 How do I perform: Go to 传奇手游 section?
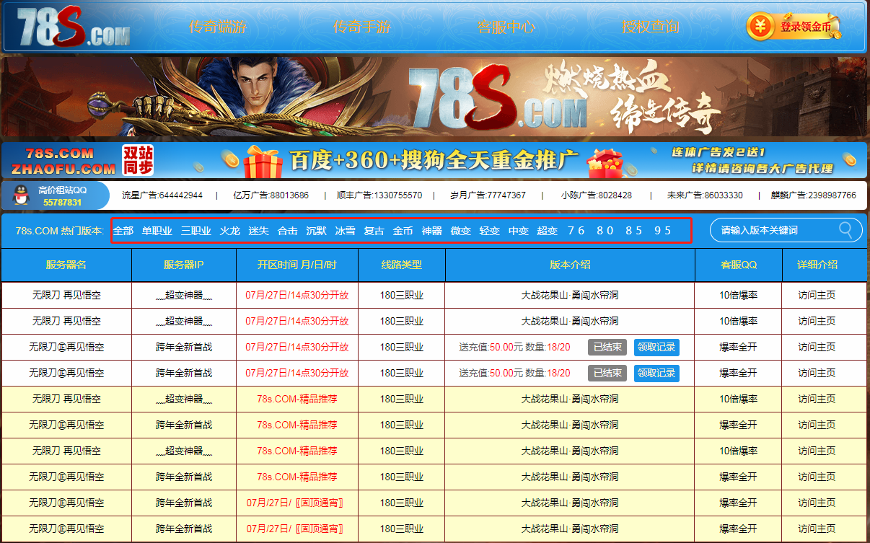(x=362, y=27)
